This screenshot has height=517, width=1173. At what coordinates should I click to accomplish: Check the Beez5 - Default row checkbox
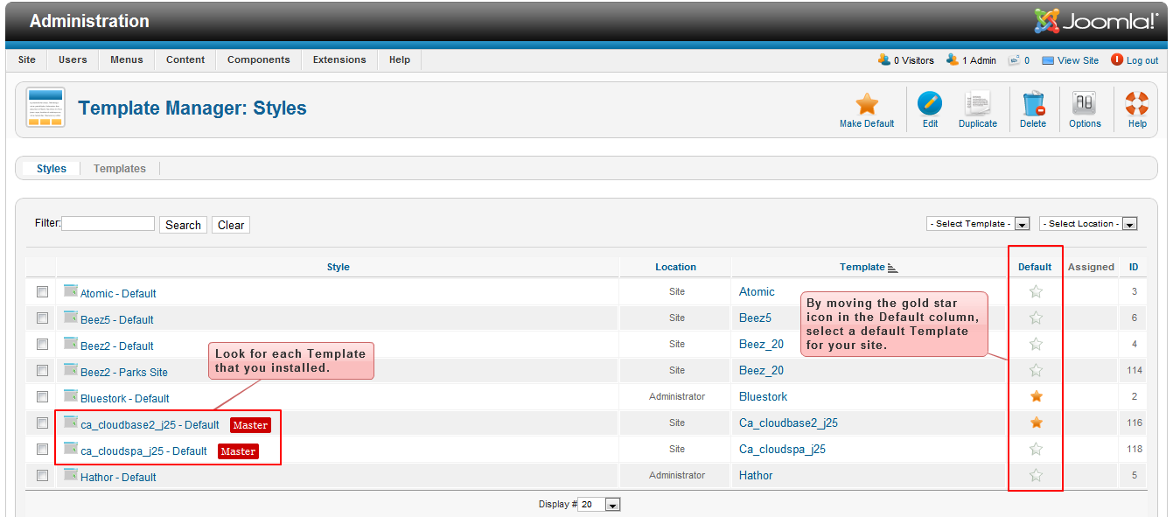click(x=42, y=318)
